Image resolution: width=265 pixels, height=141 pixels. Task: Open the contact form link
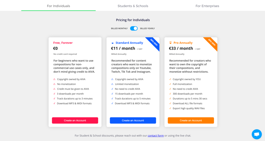tap(156, 136)
